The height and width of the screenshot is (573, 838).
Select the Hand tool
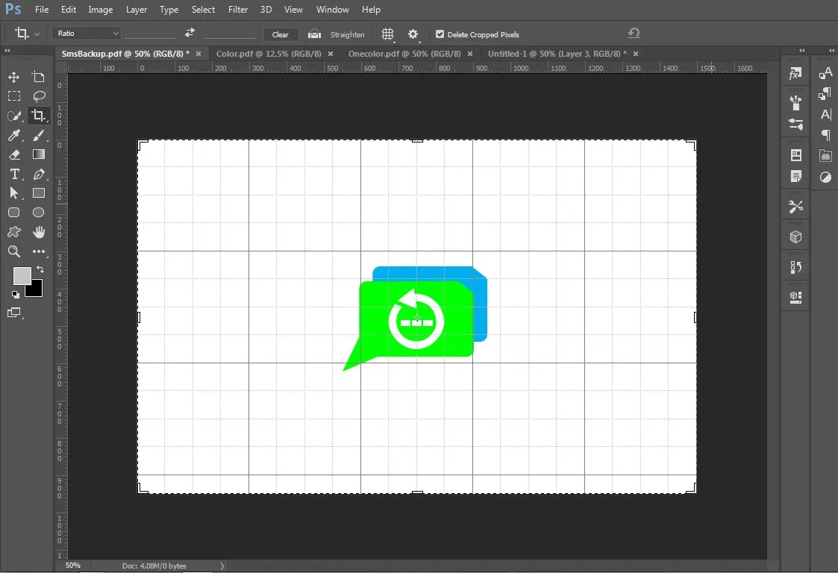39,232
